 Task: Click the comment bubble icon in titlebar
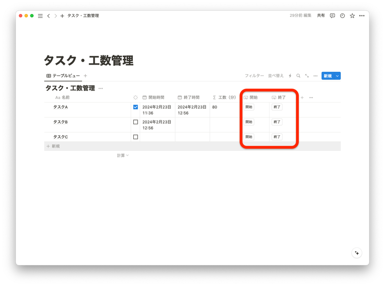pos(333,15)
